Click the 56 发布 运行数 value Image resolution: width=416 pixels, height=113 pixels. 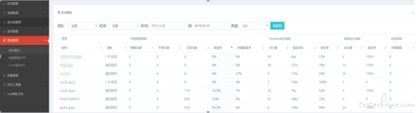click(344, 74)
